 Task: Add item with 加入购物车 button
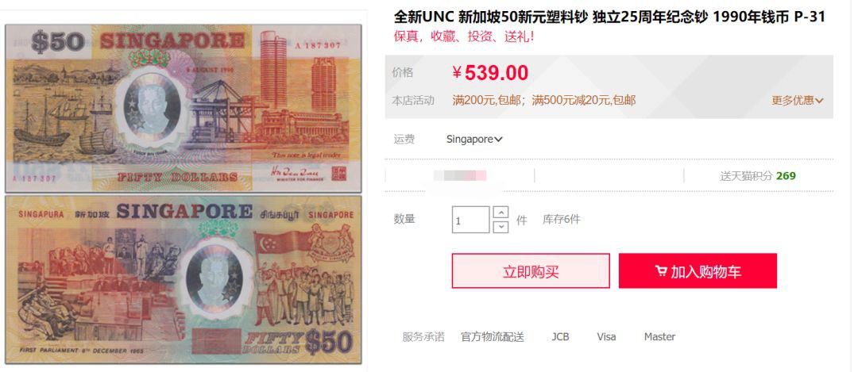pyautogui.click(x=698, y=271)
